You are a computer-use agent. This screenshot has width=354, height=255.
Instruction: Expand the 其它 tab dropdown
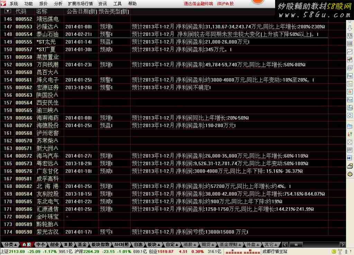point(275,245)
